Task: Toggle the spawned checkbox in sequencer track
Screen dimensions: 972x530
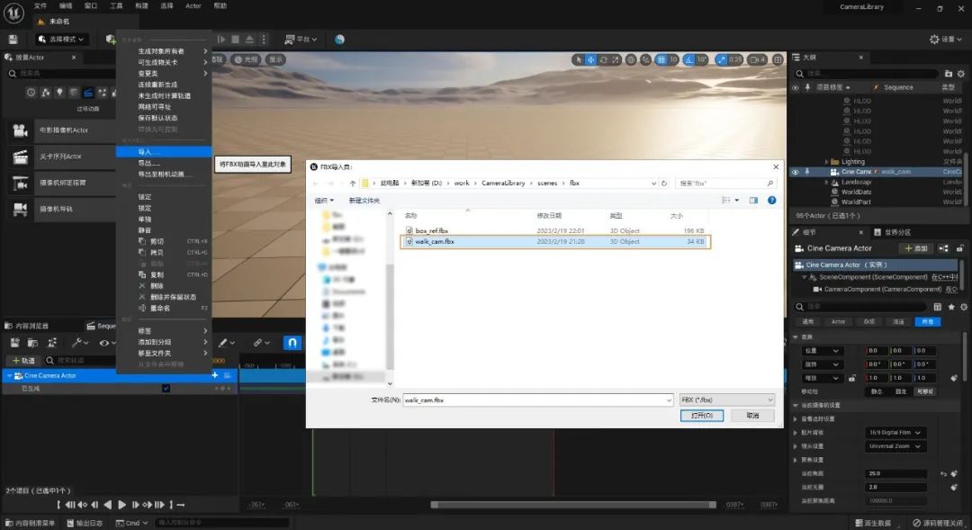Action: coord(166,388)
